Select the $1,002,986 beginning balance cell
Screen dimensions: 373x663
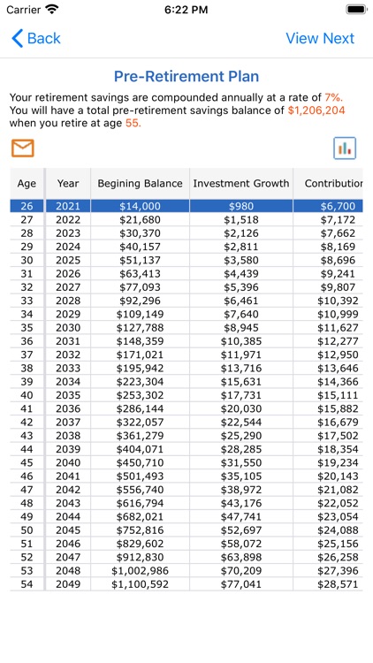tap(140, 571)
